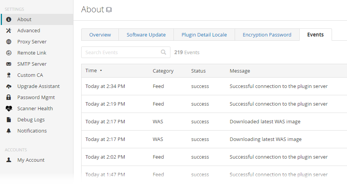Viewport: 347px width, 184px height.
Task: Focus the Search Events input field
Action: [121, 52]
